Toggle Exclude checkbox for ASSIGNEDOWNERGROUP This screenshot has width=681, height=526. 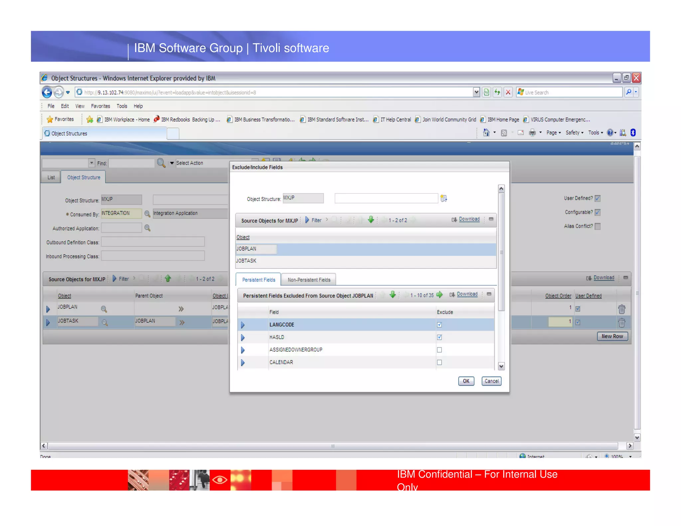tap(439, 350)
